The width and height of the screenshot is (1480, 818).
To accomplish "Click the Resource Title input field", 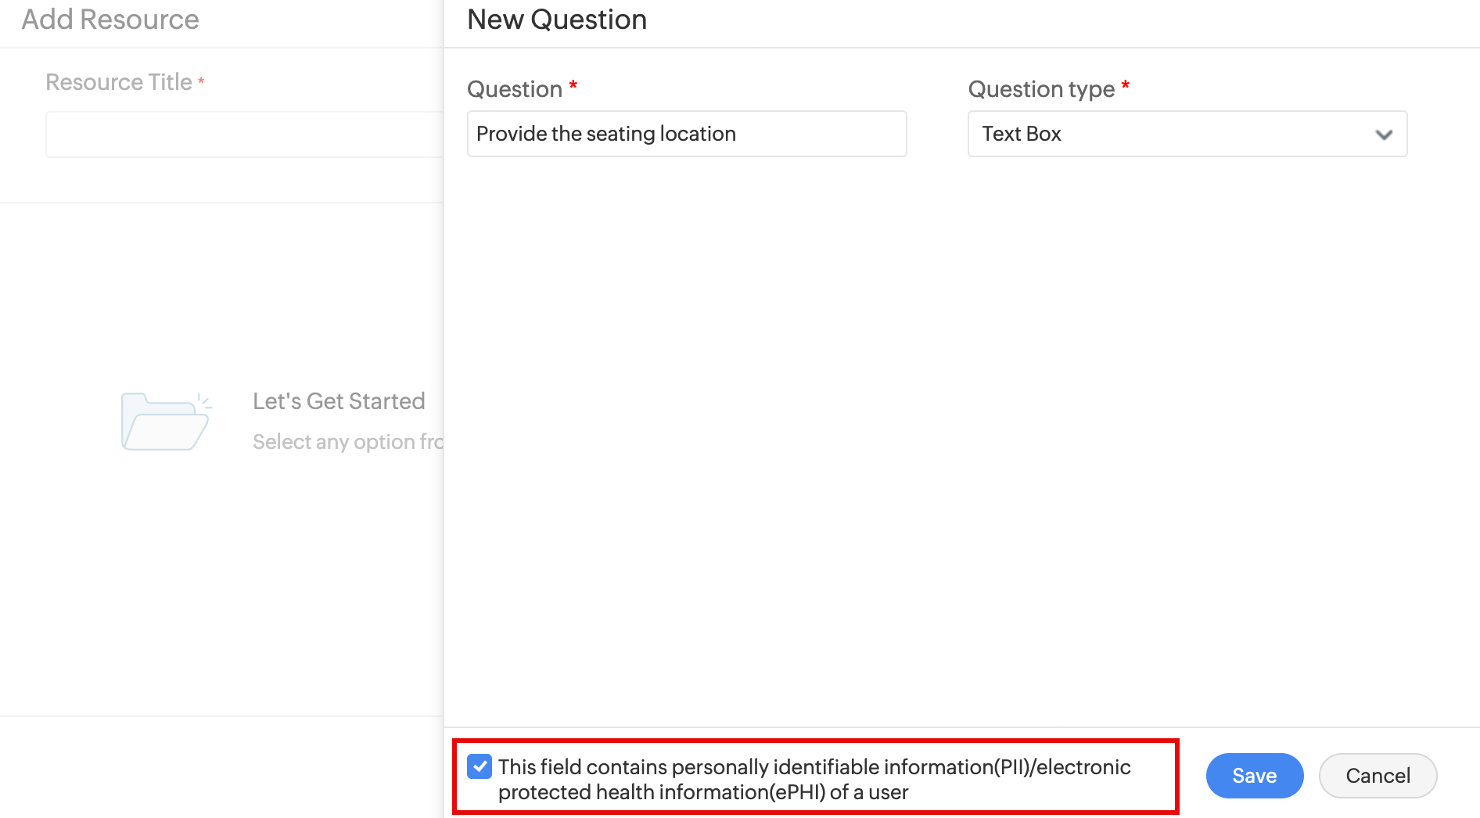I will (x=244, y=135).
